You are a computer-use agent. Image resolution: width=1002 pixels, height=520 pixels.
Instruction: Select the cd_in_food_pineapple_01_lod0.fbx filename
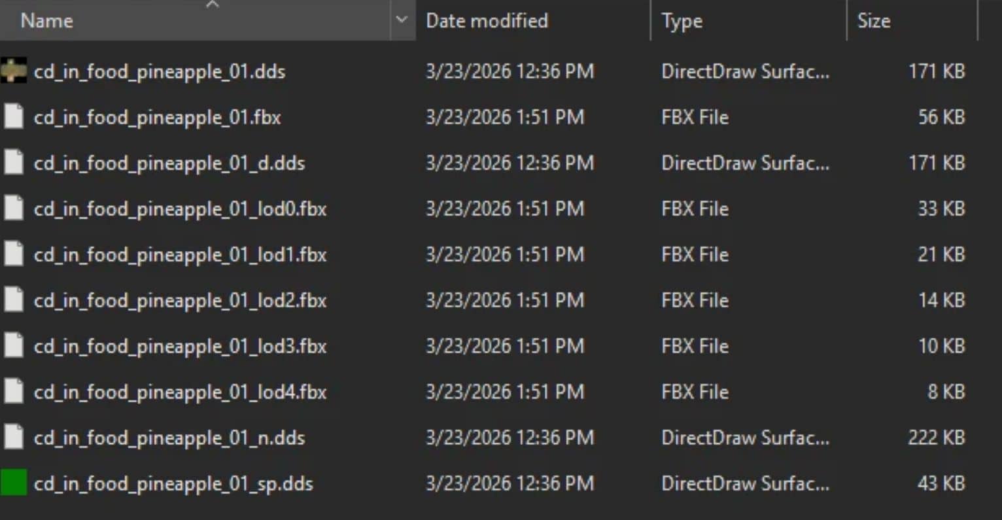tap(180, 209)
